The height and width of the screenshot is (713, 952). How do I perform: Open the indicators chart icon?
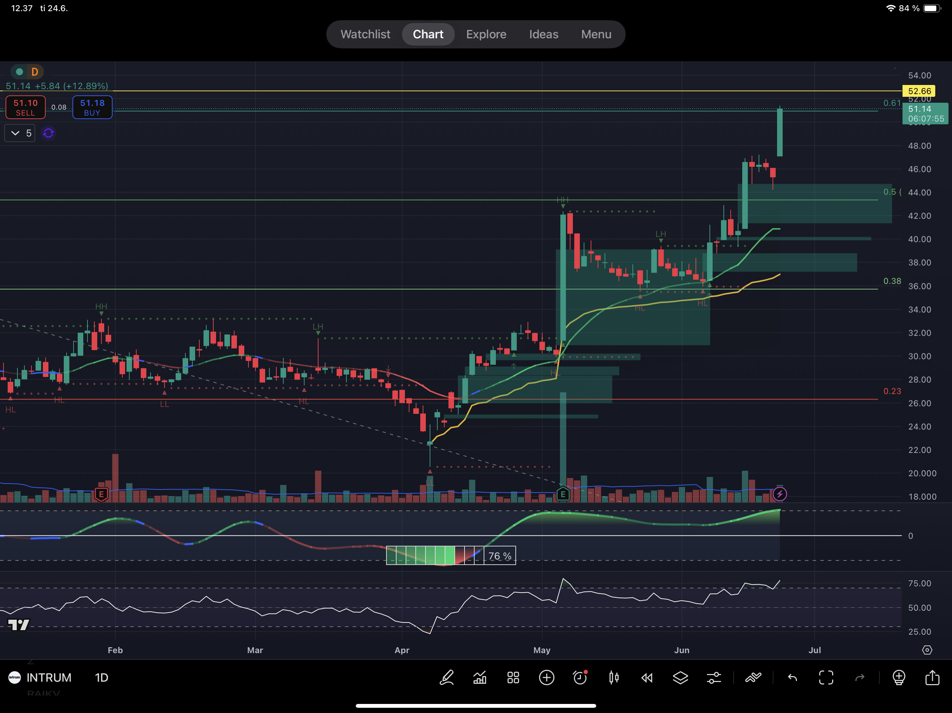pos(480,678)
